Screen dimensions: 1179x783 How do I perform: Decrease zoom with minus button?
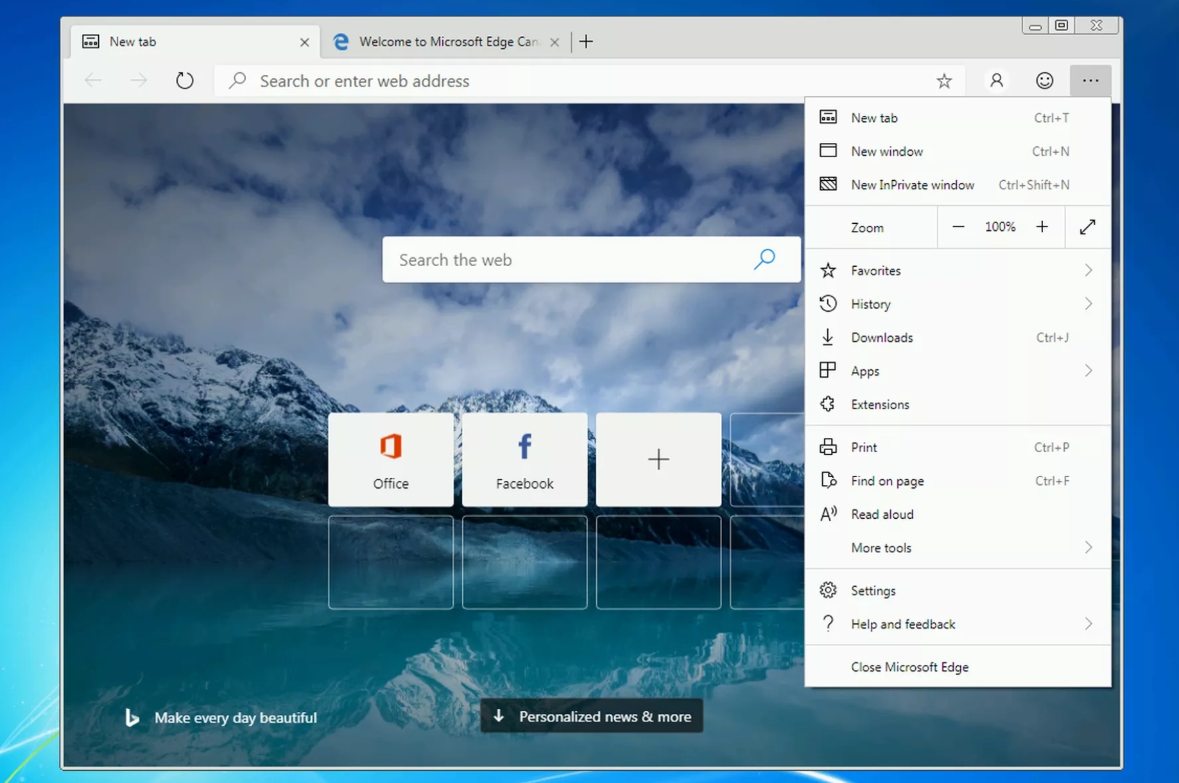point(958,227)
